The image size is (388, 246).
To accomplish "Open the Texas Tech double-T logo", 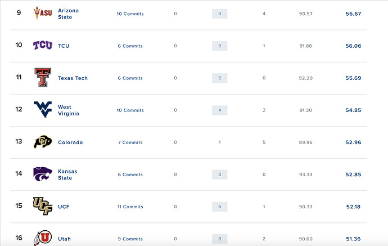I will (43, 78).
